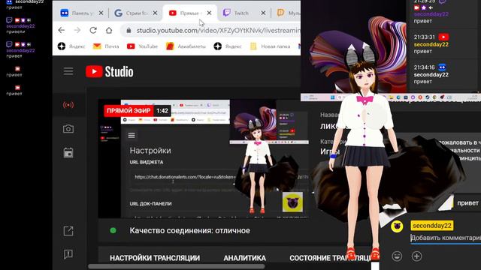481x270 pixels.
Task: Click the plus circle icon in chat
Action: pos(416,256)
